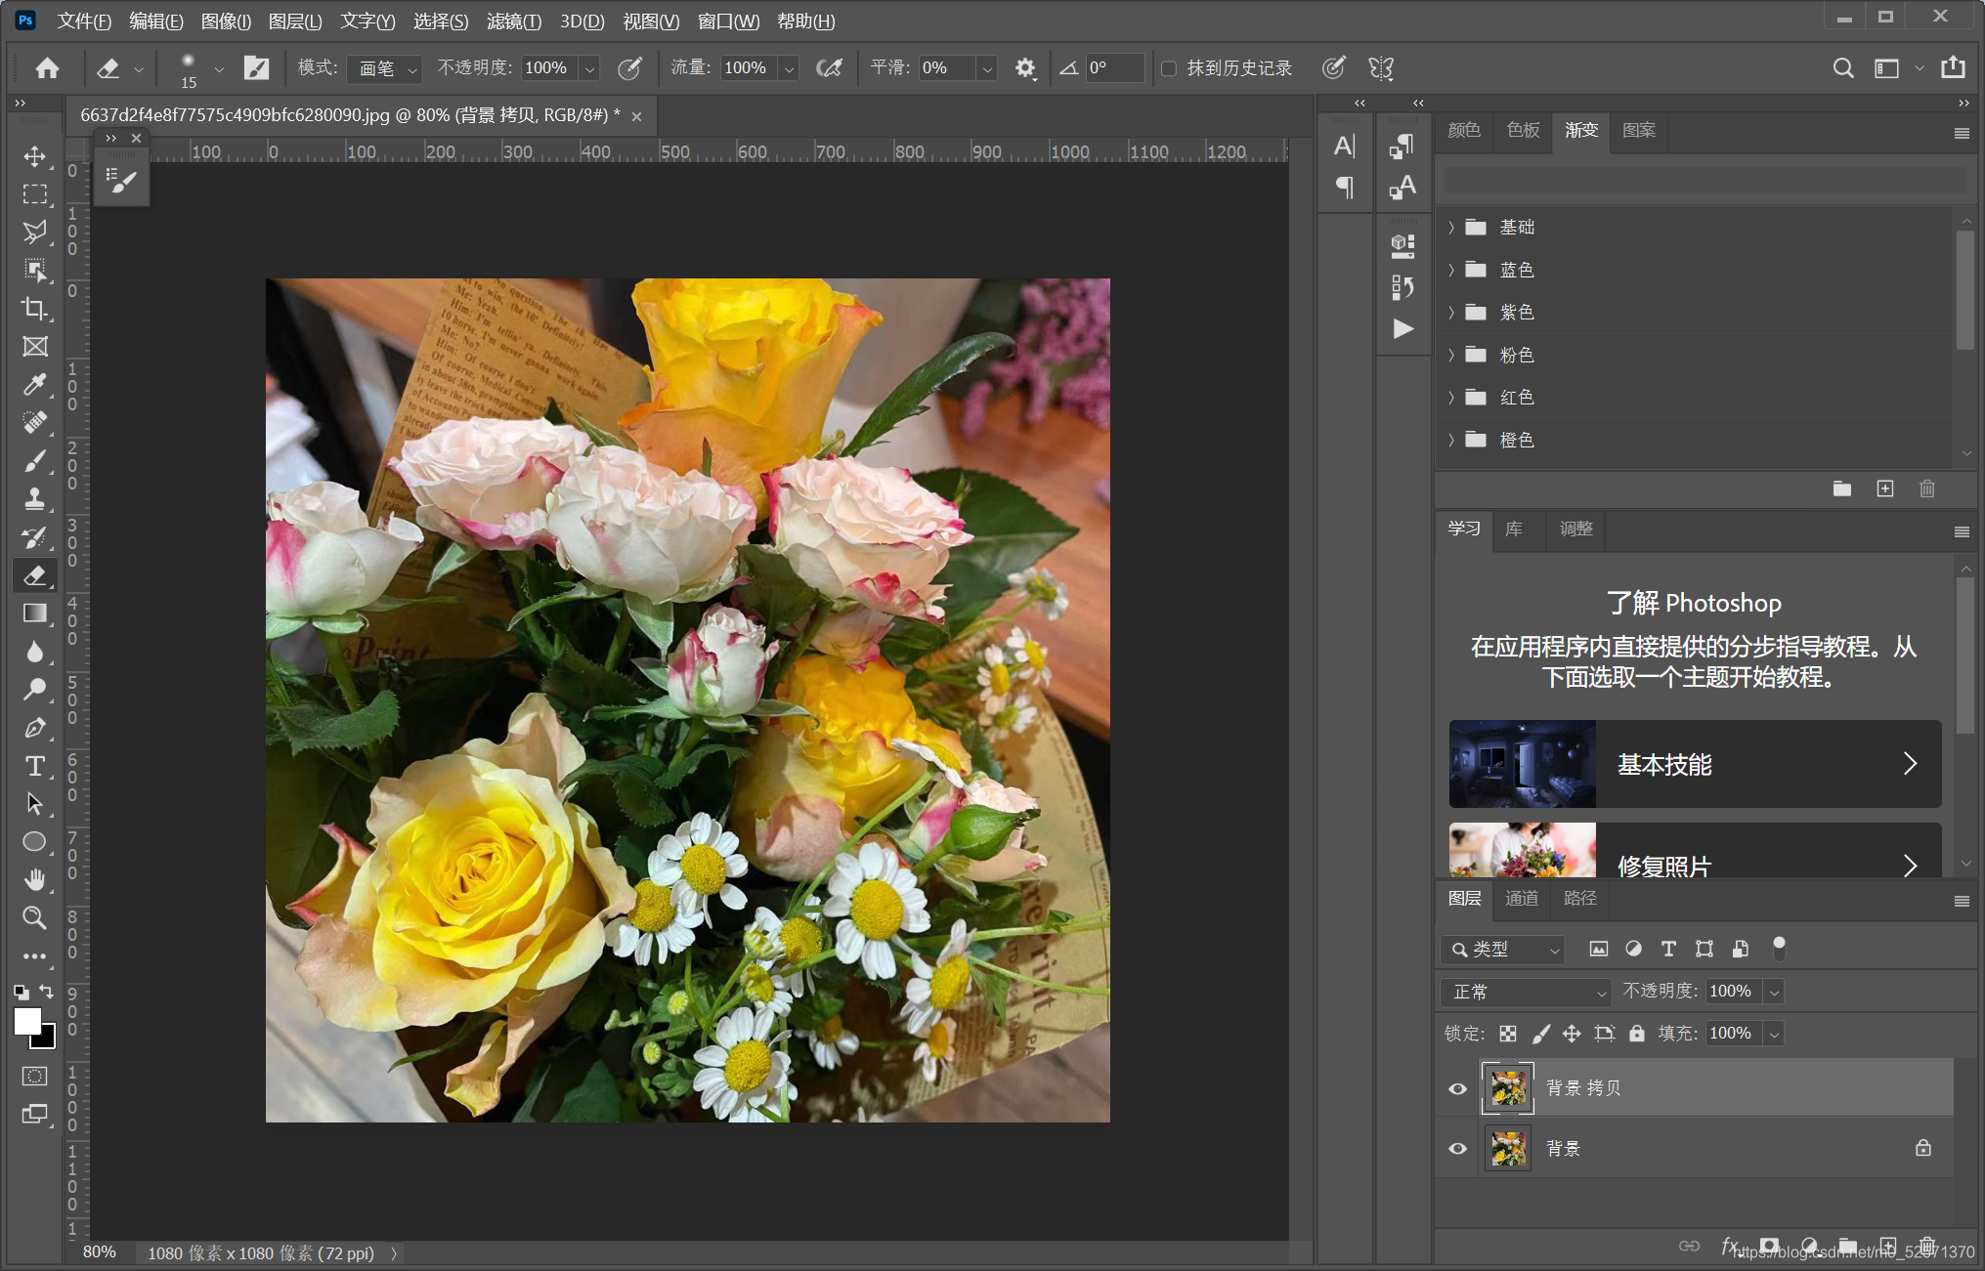This screenshot has height=1271, width=1985.
Task: Select the Object Selection tool
Action: (x=35, y=270)
